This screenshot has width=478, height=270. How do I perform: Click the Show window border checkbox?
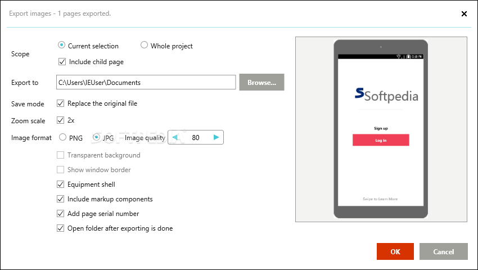tap(60, 170)
